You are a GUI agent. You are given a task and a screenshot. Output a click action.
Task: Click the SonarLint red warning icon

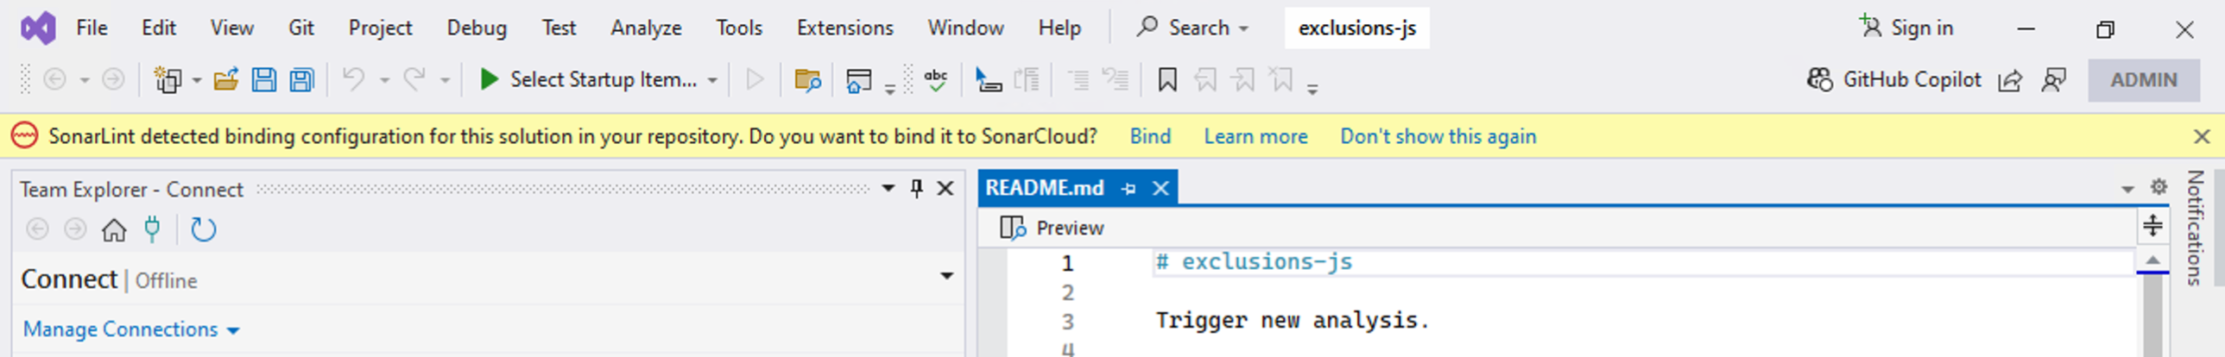(x=24, y=136)
